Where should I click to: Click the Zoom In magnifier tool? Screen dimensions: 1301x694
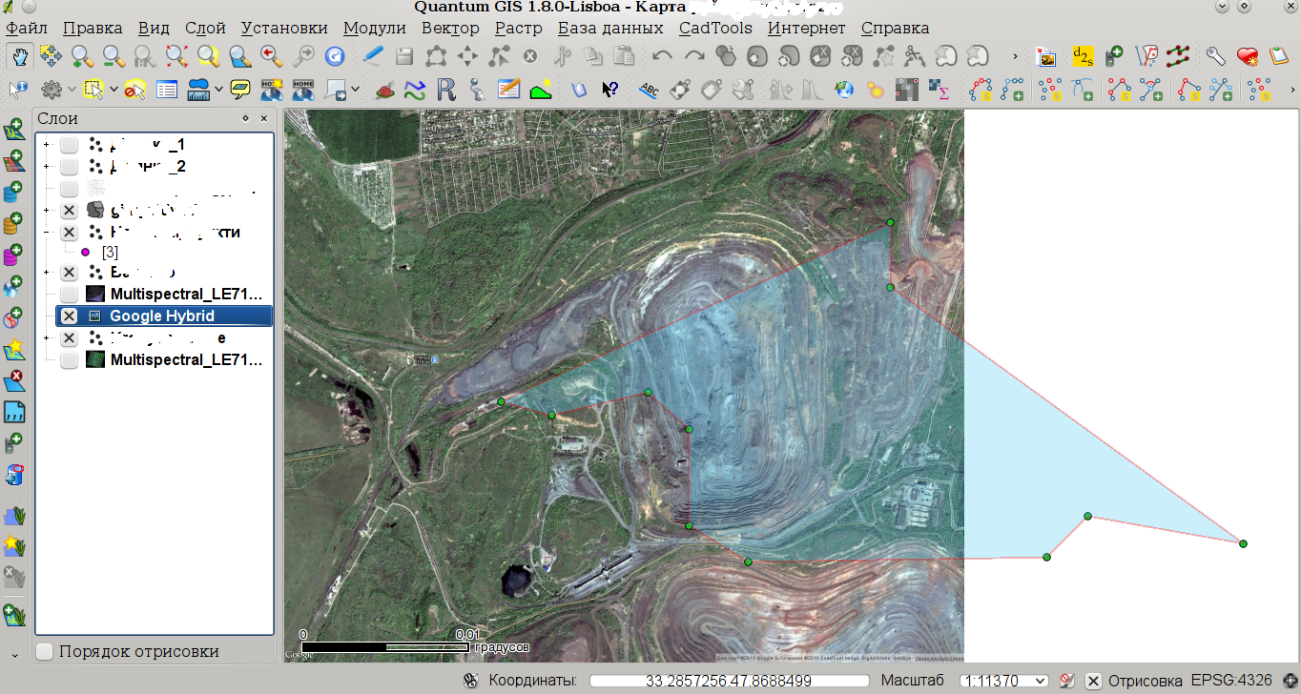[x=82, y=56]
